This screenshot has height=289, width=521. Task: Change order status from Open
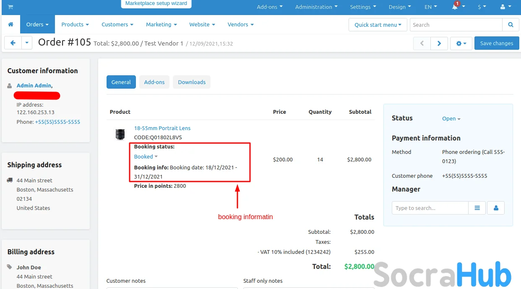pos(451,119)
